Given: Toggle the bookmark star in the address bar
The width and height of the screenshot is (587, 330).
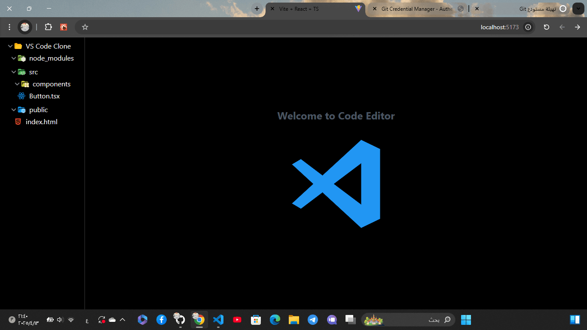Looking at the screenshot, I should [x=84, y=27].
